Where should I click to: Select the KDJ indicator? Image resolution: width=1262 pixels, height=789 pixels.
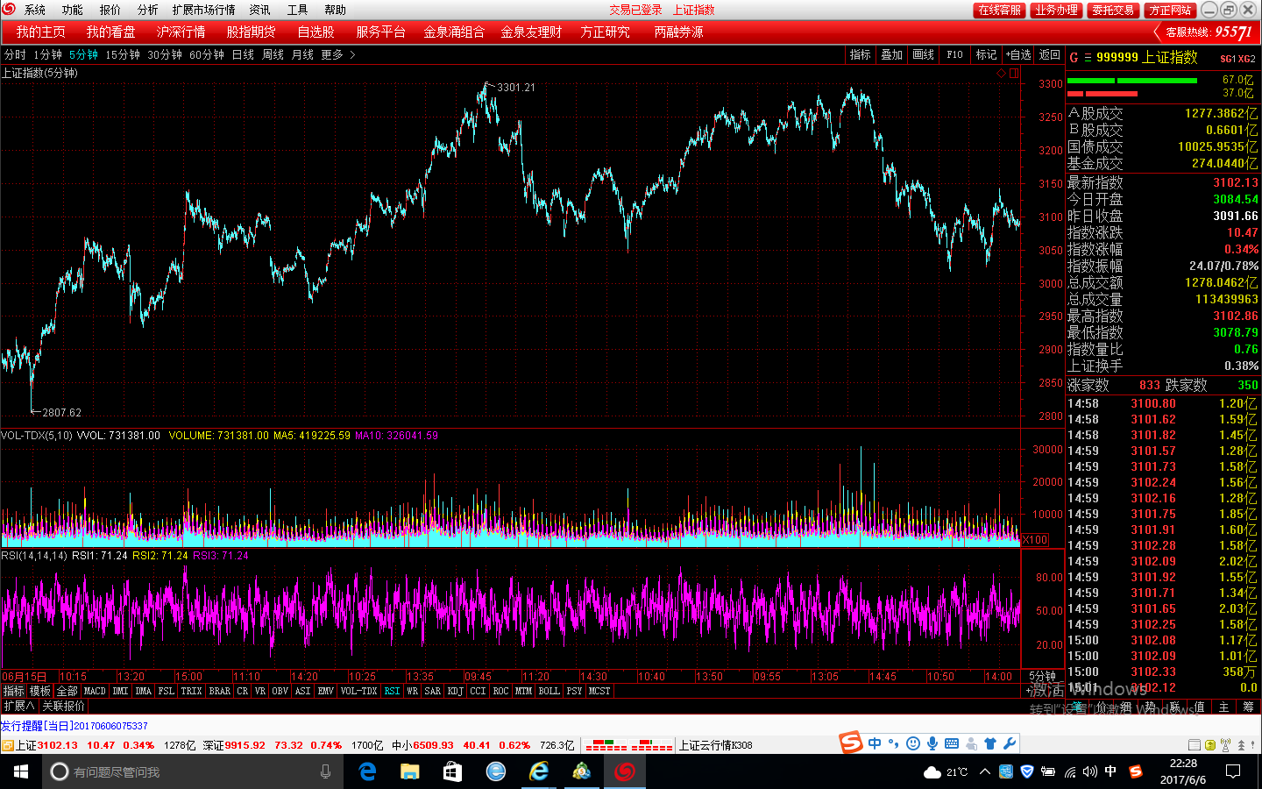point(455,691)
